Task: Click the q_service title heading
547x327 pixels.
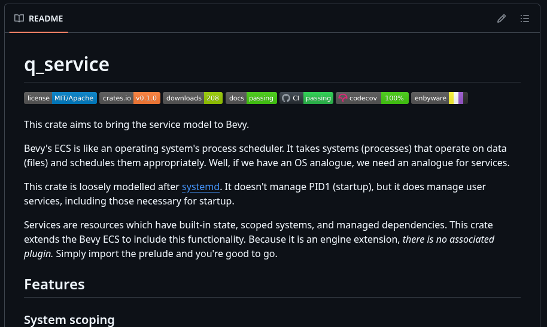Action: click(66, 64)
